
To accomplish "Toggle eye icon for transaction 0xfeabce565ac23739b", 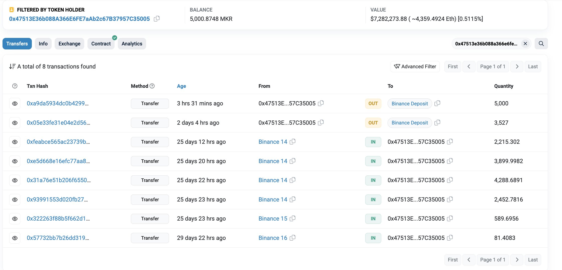I will point(15,142).
